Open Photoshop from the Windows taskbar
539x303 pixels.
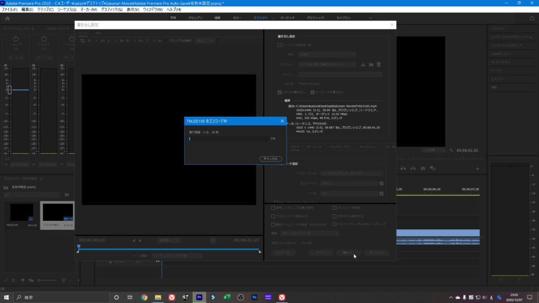click(254, 297)
